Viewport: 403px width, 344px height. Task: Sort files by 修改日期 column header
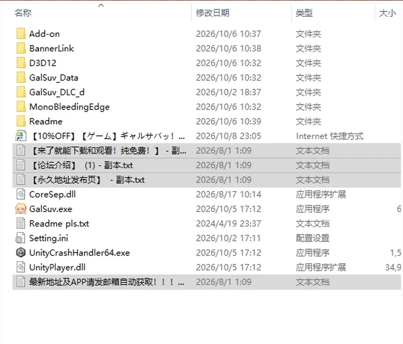pyautogui.click(x=212, y=13)
